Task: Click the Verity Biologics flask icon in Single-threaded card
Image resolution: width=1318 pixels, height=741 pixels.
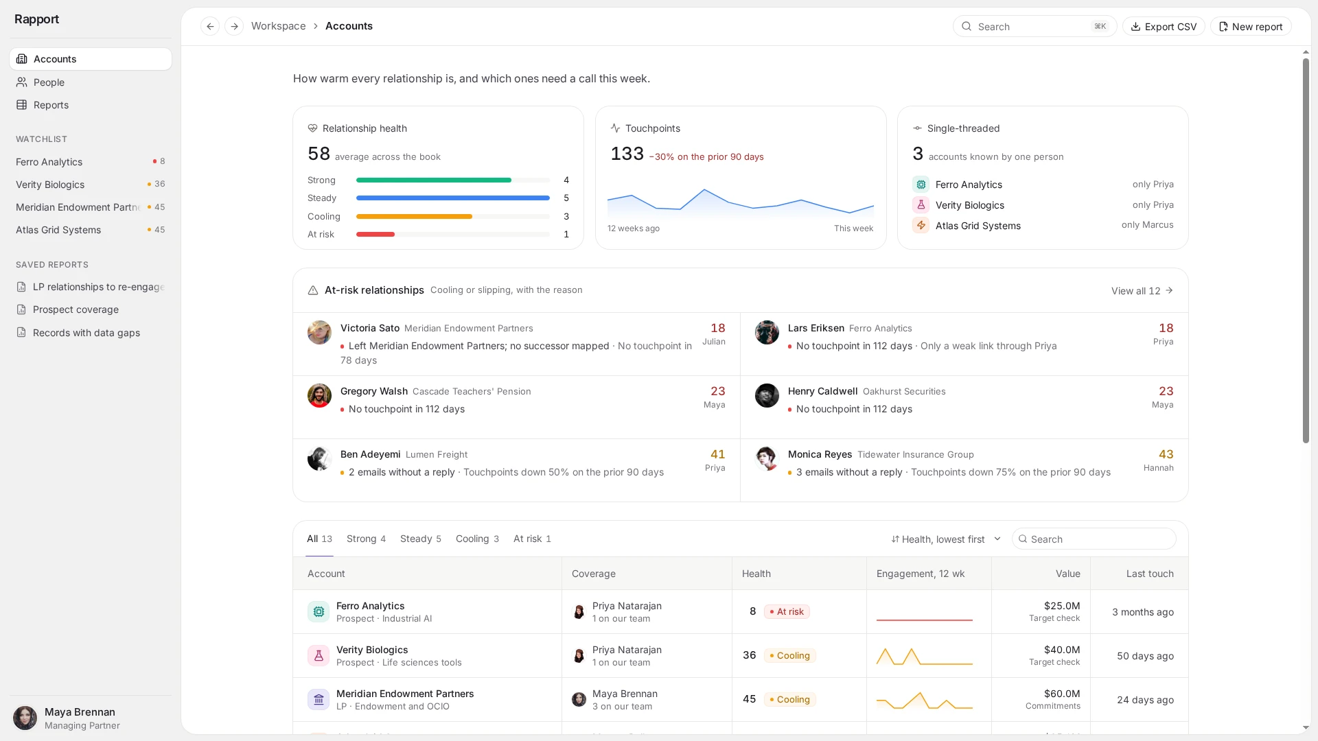Action: tap(921, 205)
